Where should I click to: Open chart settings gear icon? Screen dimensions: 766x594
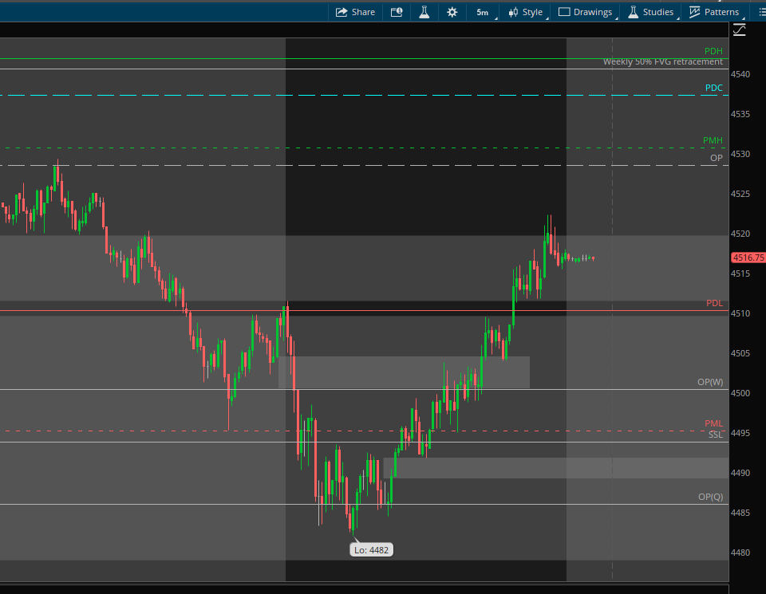pyautogui.click(x=452, y=12)
